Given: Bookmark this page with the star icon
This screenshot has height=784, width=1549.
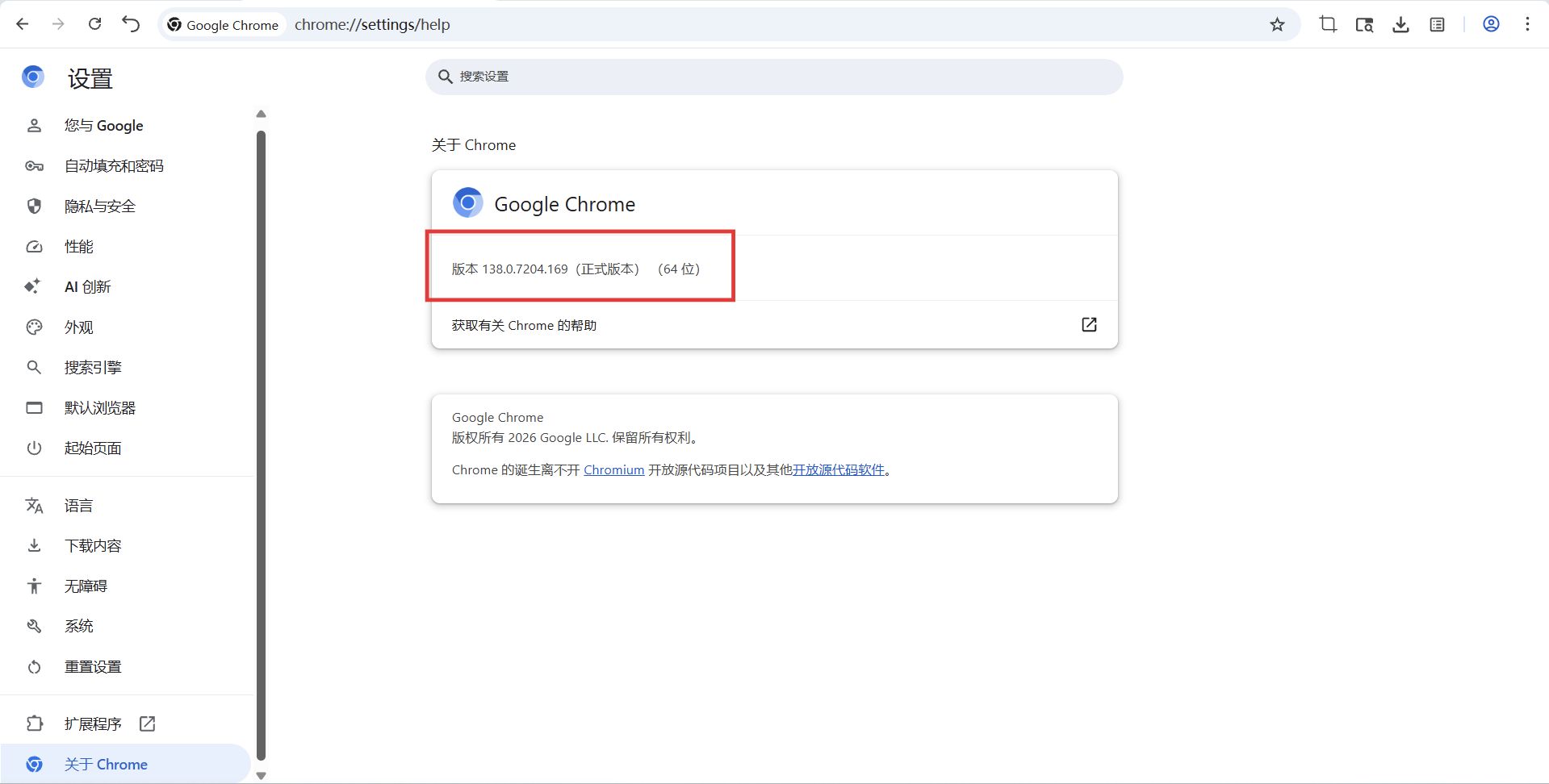Looking at the screenshot, I should (1276, 24).
